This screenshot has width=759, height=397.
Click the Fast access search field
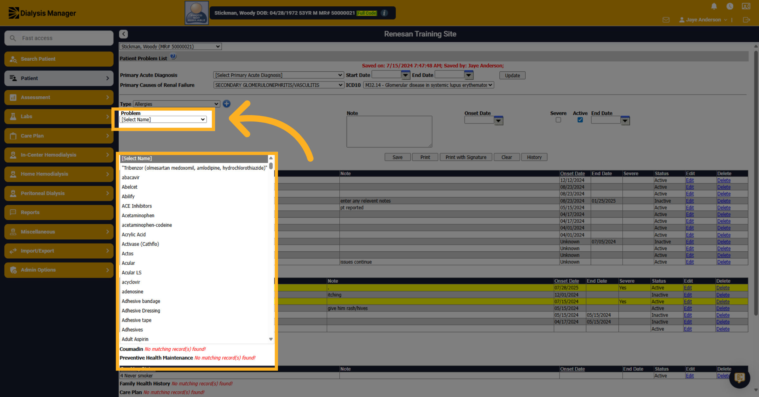point(59,38)
